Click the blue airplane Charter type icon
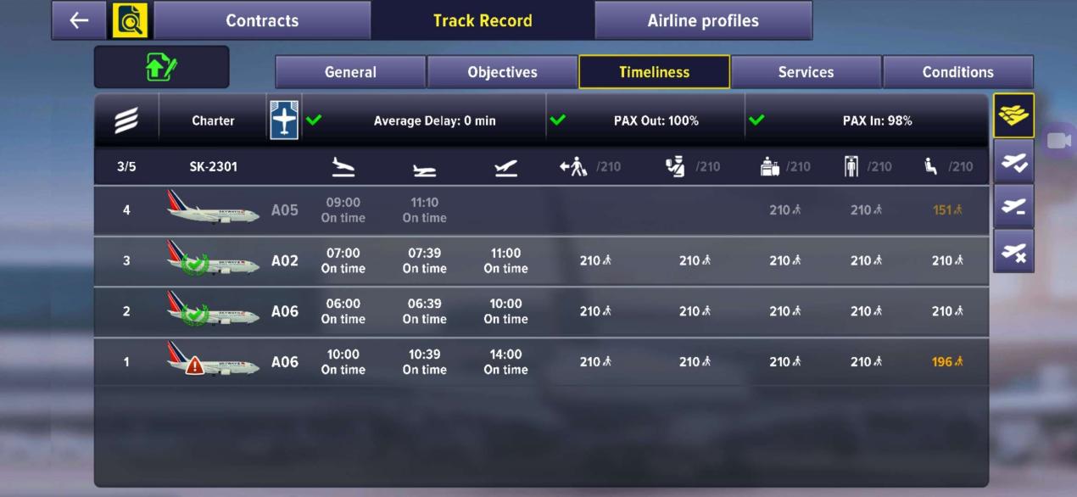The width and height of the screenshot is (1077, 497). 285,120
